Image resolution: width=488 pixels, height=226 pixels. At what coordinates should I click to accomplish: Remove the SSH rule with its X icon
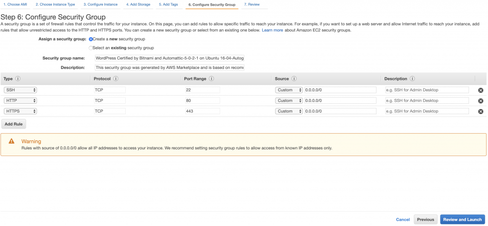(x=480, y=90)
